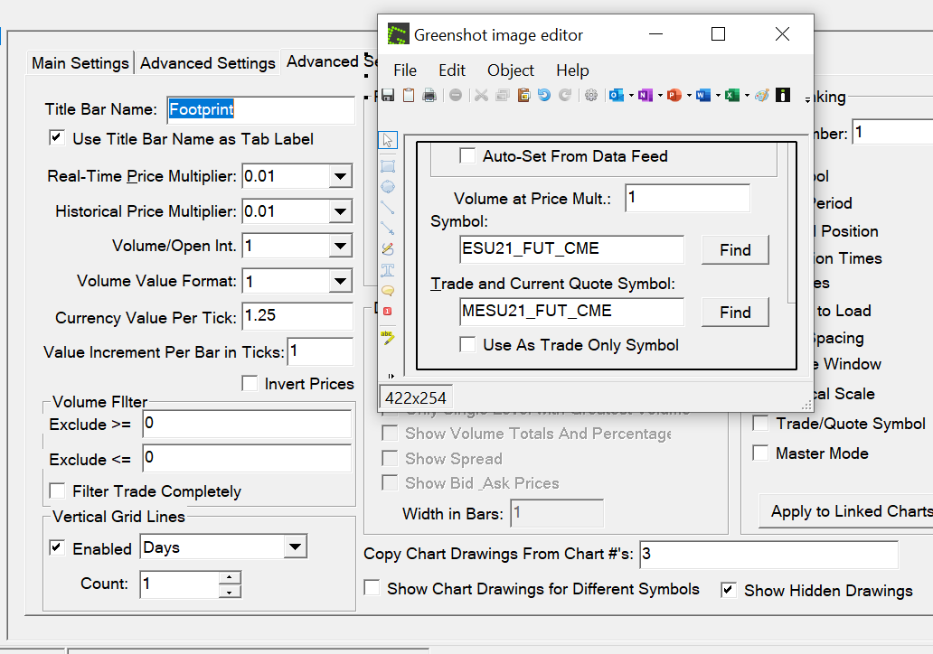Toggle Show Hidden Drawings checkbox
933x654 pixels.
click(729, 591)
